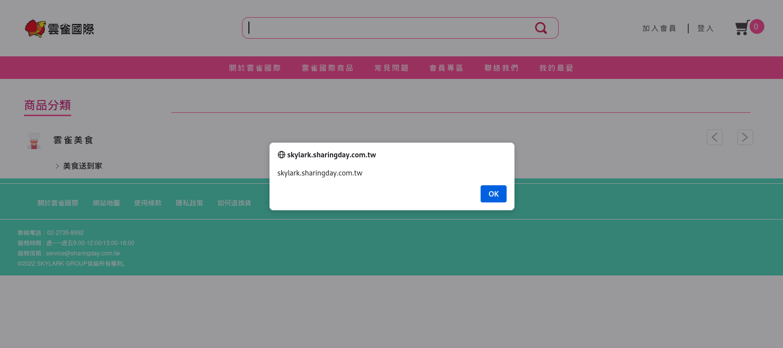Open the 雲雀國際商品 nav menu item
The height and width of the screenshot is (348, 783).
click(327, 68)
